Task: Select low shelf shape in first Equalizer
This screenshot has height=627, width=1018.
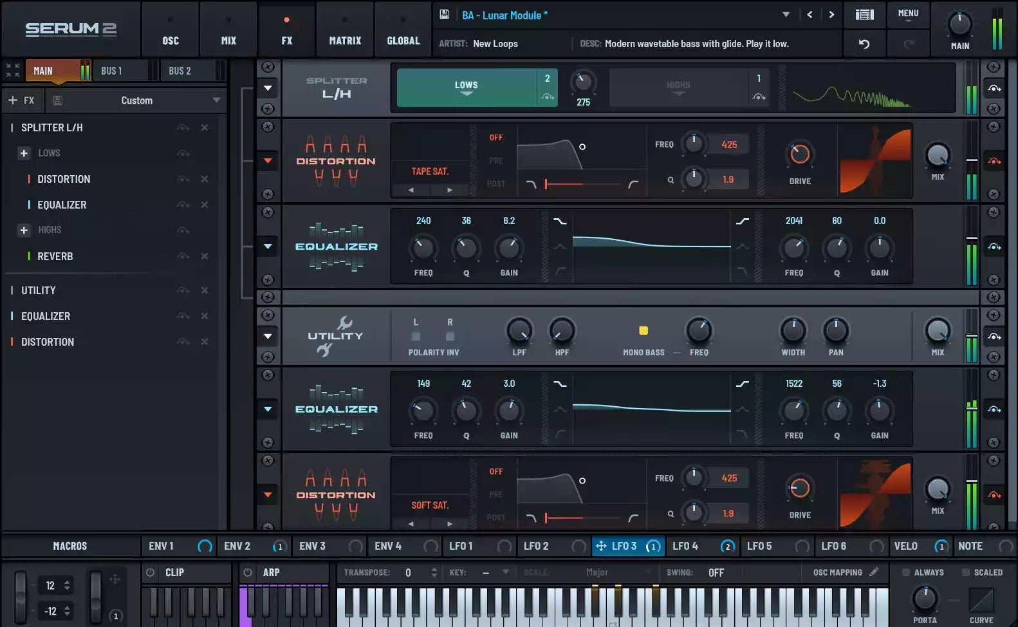Action: (x=560, y=221)
